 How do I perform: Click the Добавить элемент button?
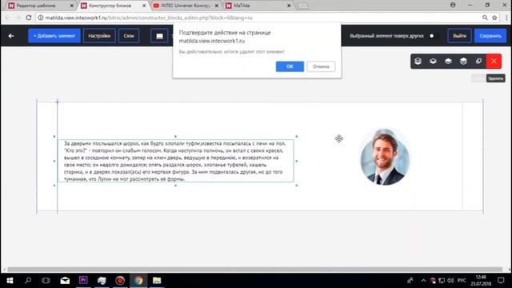[x=54, y=36]
